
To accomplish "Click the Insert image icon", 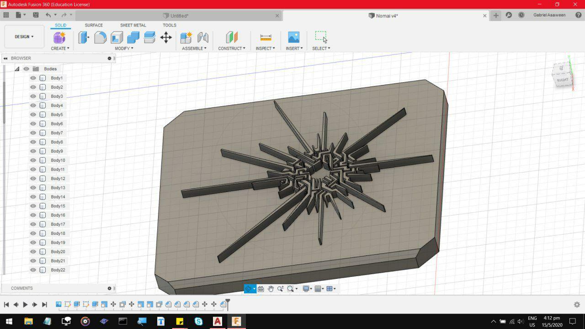I will point(293,37).
